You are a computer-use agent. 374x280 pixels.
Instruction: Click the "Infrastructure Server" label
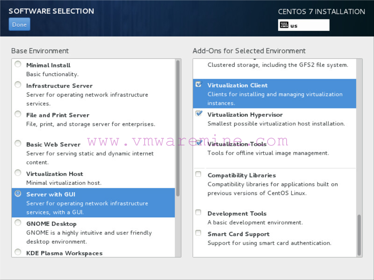click(59, 86)
